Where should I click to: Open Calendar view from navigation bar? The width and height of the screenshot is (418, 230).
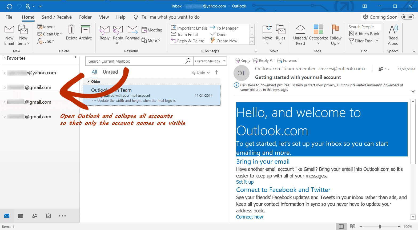(x=21, y=216)
